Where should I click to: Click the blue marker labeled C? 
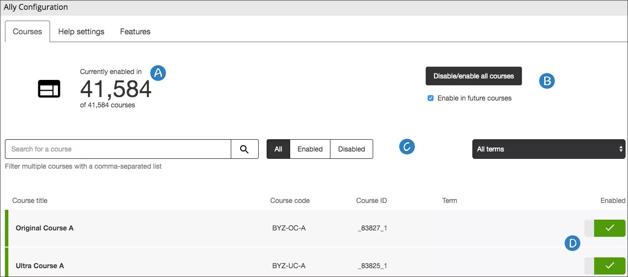[x=407, y=147]
